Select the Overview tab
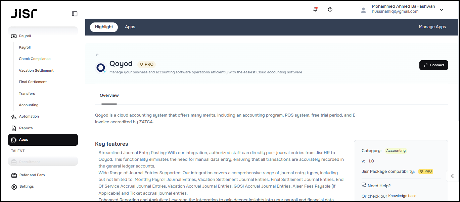 click(109, 95)
